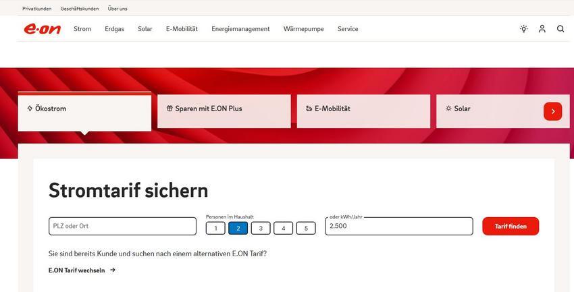Select the Ökostrom tab
Viewport: 574px width, 292px height.
coord(84,111)
